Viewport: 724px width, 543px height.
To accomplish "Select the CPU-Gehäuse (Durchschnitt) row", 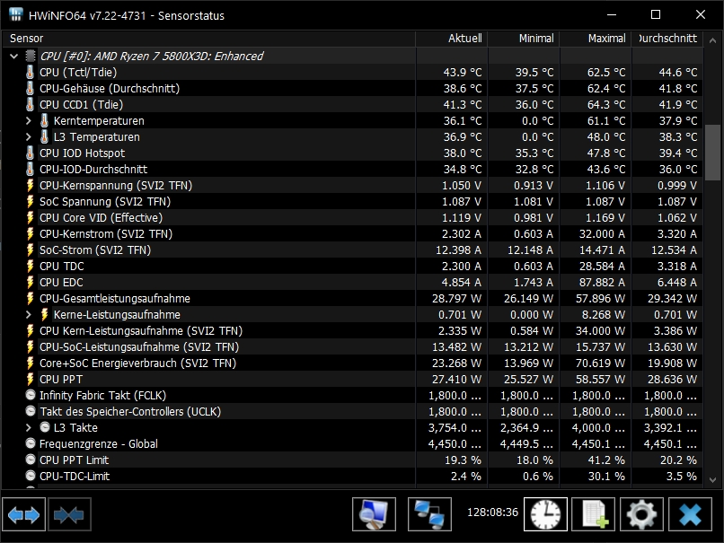I will tap(352, 89).
